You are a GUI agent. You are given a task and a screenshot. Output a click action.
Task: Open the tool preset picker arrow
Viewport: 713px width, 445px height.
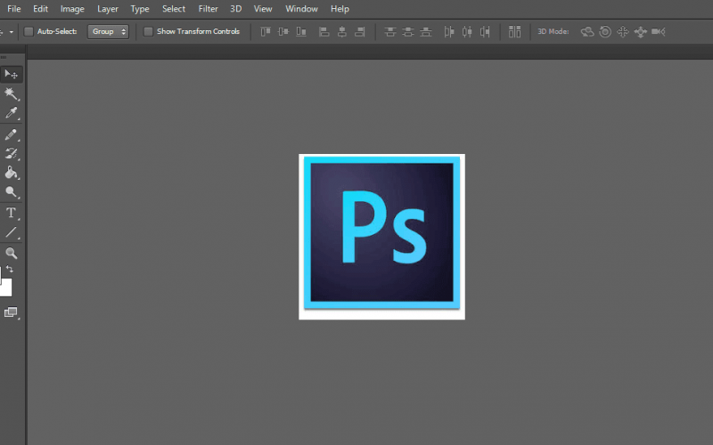click(x=12, y=32)
